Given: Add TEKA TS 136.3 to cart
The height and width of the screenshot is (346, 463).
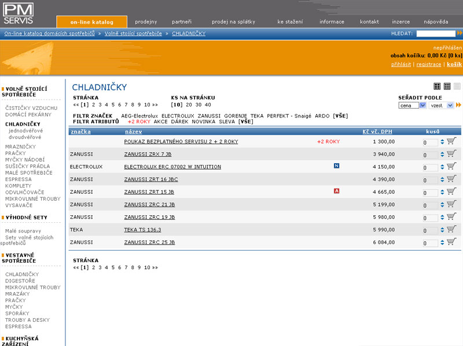Looking at the screenshot, I should [x=451, y=229].
